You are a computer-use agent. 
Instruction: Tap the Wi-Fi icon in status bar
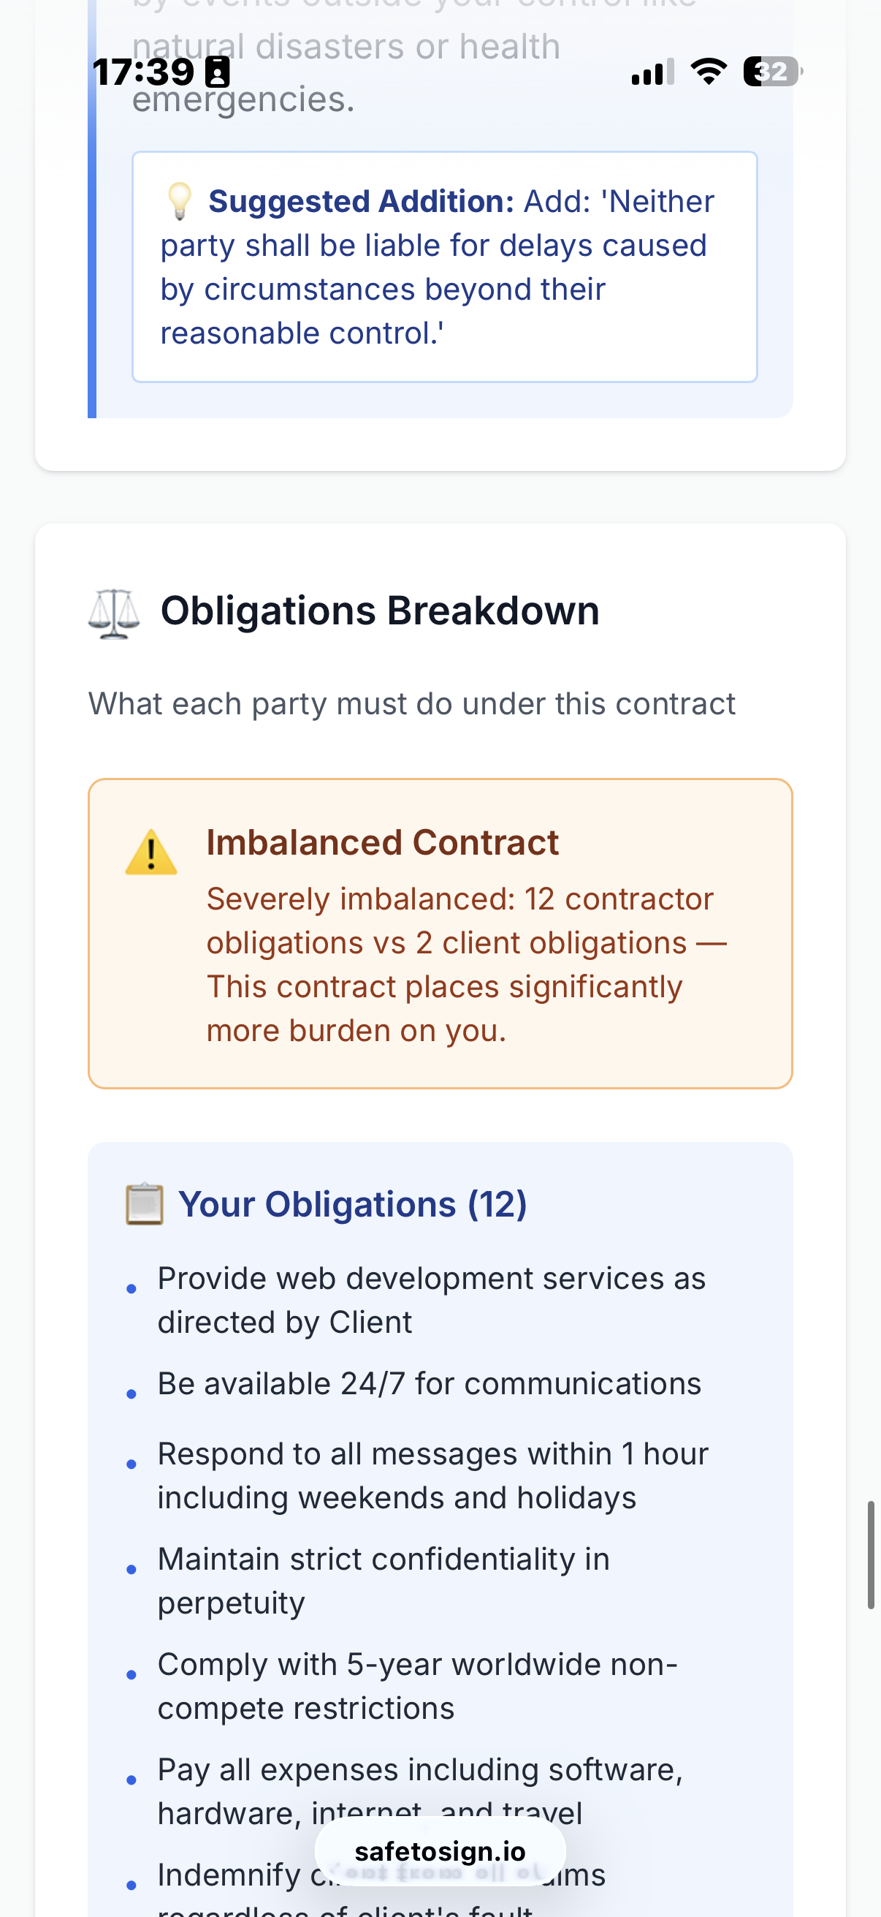(709, 72)
